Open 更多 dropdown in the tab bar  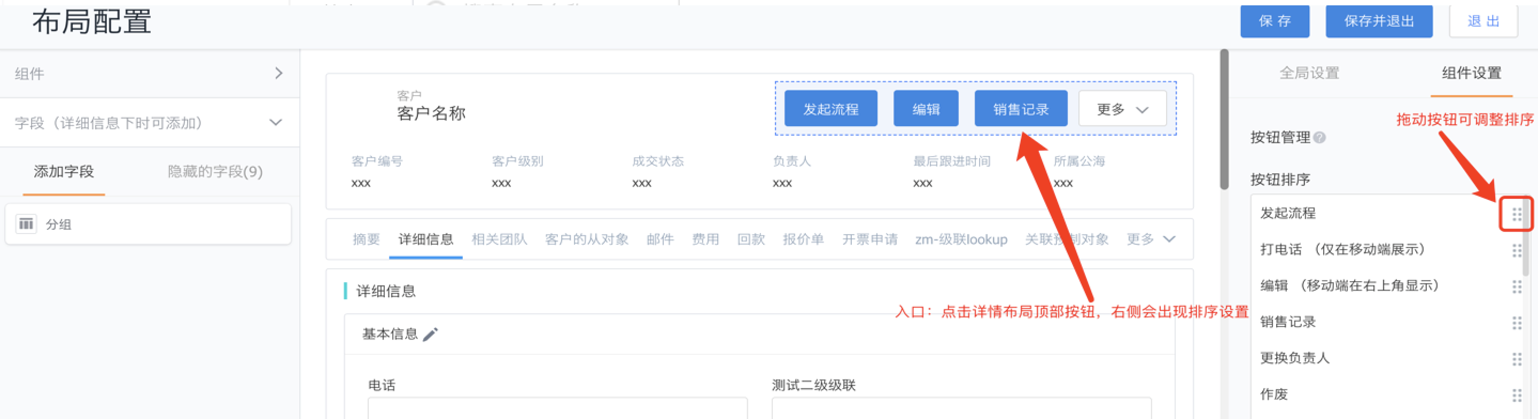[1151, 239]
